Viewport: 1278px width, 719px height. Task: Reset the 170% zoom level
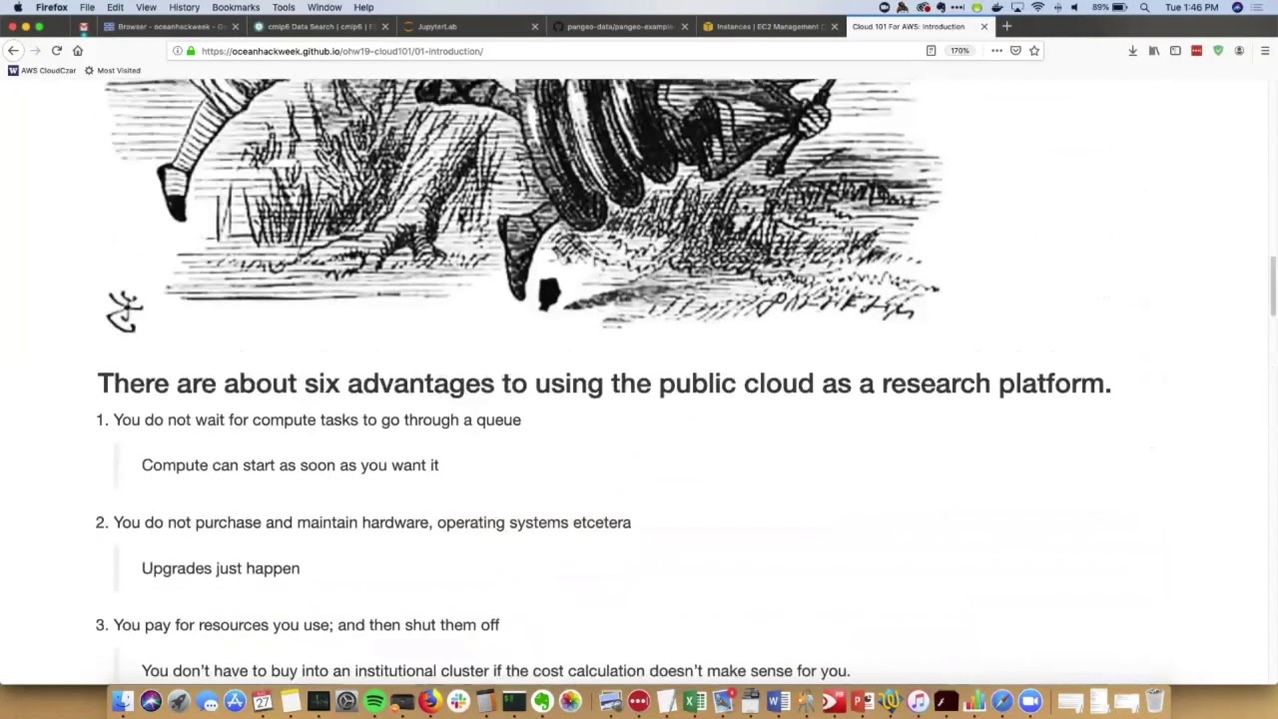(x=959, y=51)
